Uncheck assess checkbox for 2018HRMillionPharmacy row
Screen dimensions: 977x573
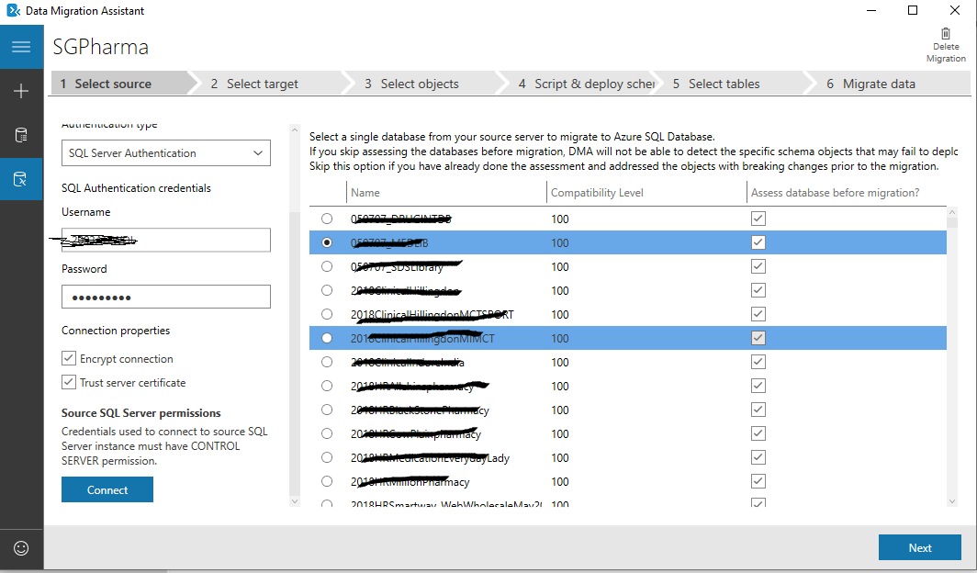coord(758,481)
